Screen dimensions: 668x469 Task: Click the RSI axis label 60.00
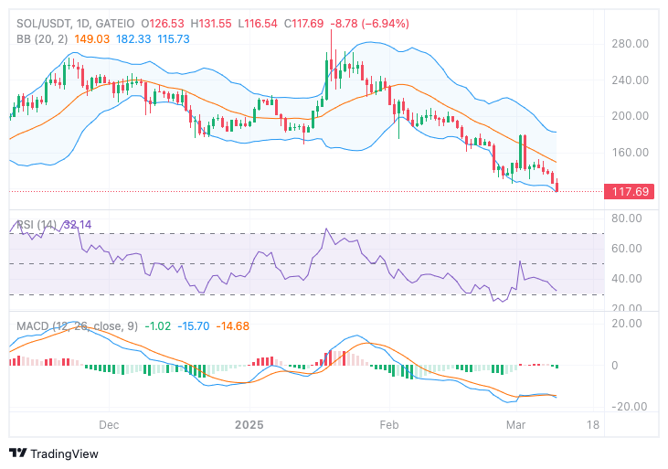pyautogui.click(x=626, y=249)
